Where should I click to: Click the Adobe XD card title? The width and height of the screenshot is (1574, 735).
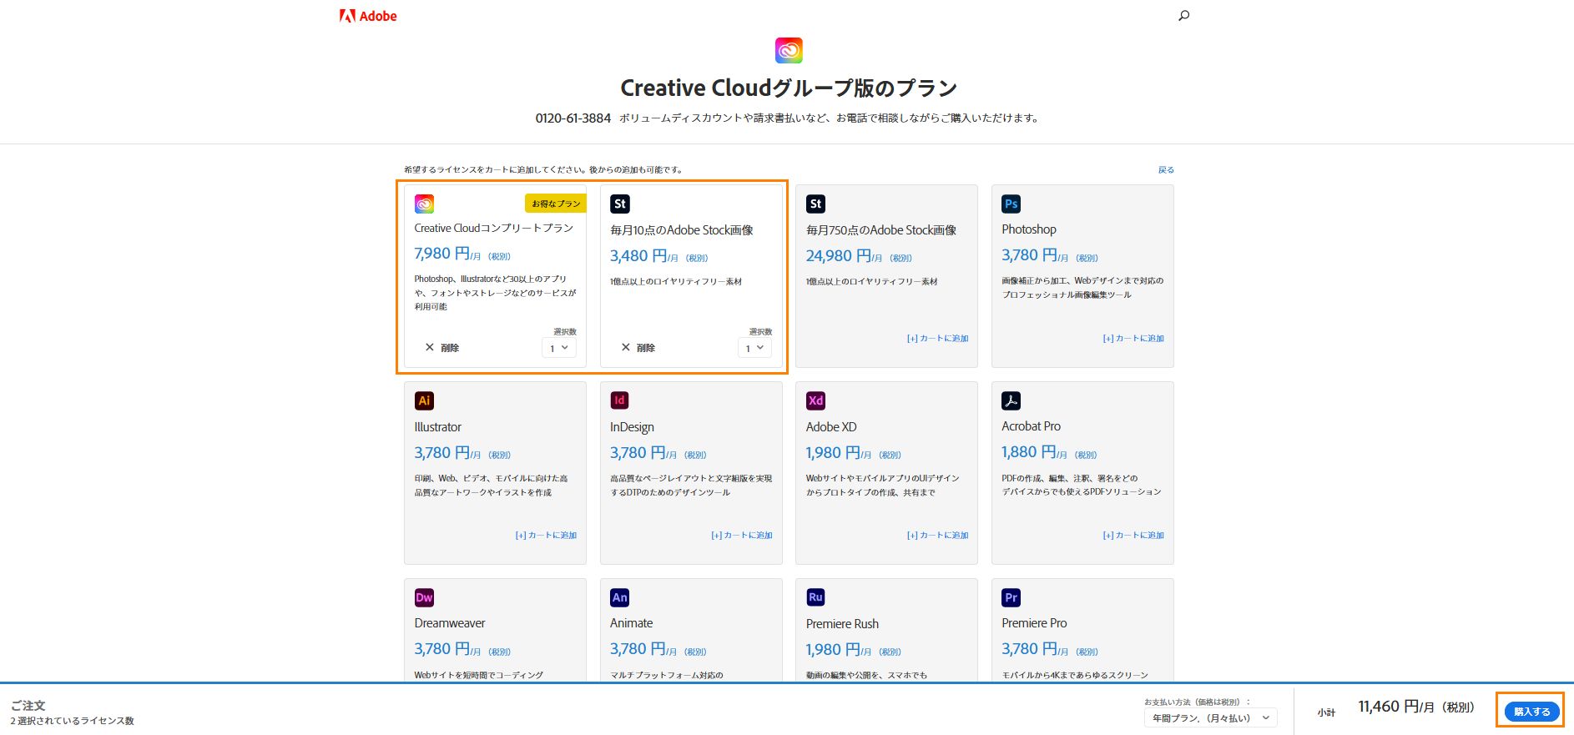831,427
